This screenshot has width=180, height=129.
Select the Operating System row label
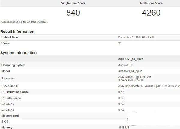(13, 65)
